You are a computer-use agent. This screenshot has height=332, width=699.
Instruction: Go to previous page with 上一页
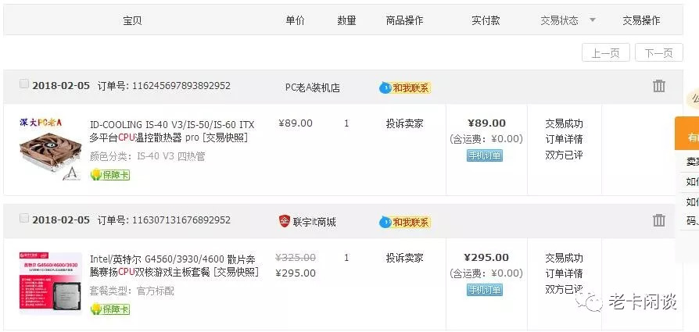[605, 53]
